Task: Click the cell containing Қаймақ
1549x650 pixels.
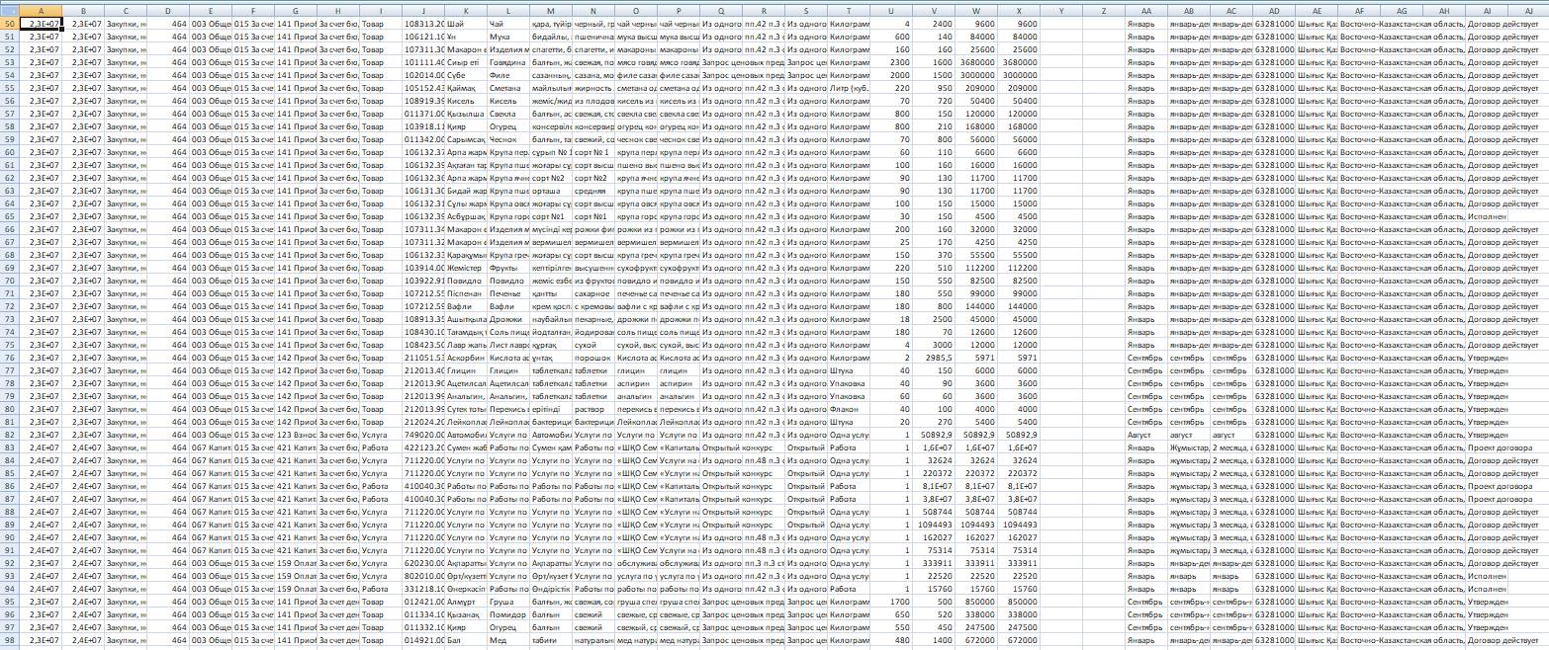Action: (466, 87)
